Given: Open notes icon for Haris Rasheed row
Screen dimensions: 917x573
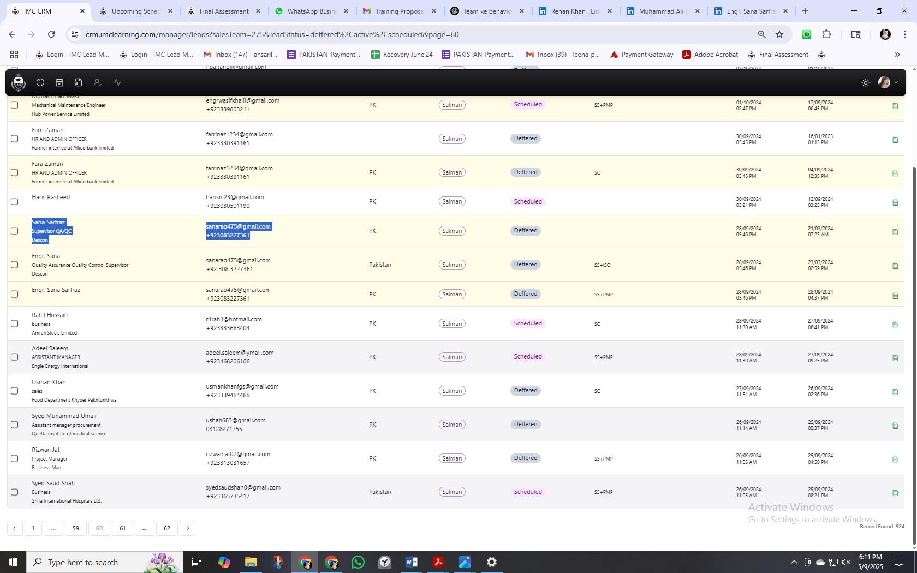Looking at the screenshot, I should 895,202.
